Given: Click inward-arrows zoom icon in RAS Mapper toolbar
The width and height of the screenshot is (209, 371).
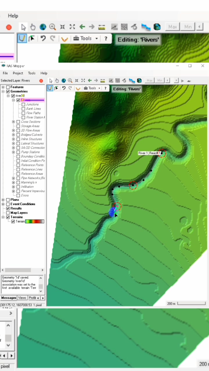Looking at the screenshot, I should click(77, 81).
